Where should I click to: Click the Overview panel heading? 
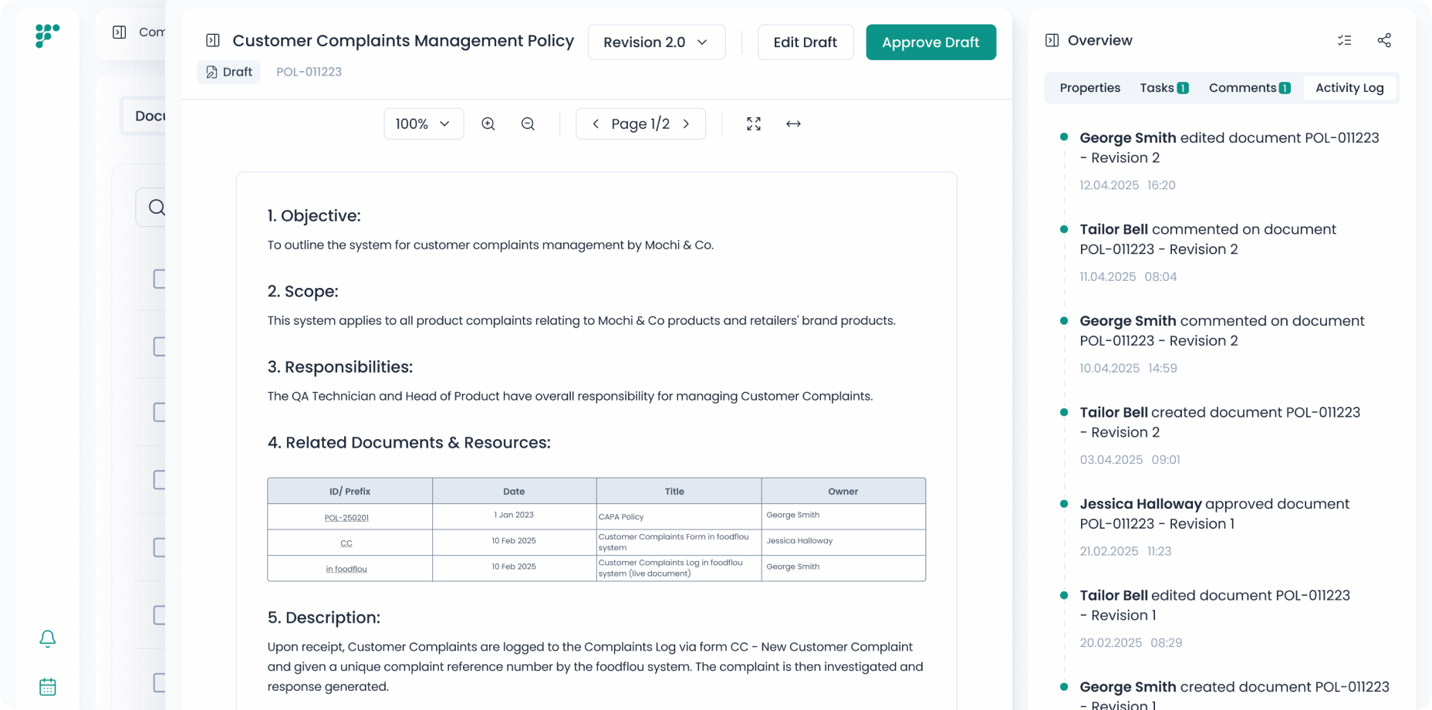pyautogui.click(x=1099, y=40)
